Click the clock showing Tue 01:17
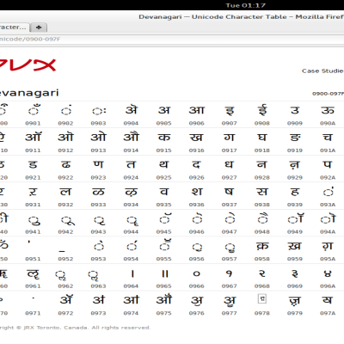This screenshot has width=344, height=344. 246,5
